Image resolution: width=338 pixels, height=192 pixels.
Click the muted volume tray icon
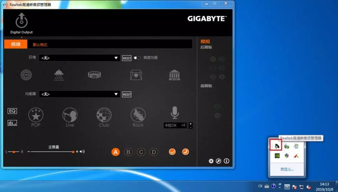click(309, 187)
